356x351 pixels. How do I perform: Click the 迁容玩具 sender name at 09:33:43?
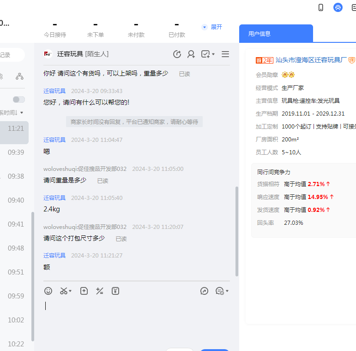(54, 91)
